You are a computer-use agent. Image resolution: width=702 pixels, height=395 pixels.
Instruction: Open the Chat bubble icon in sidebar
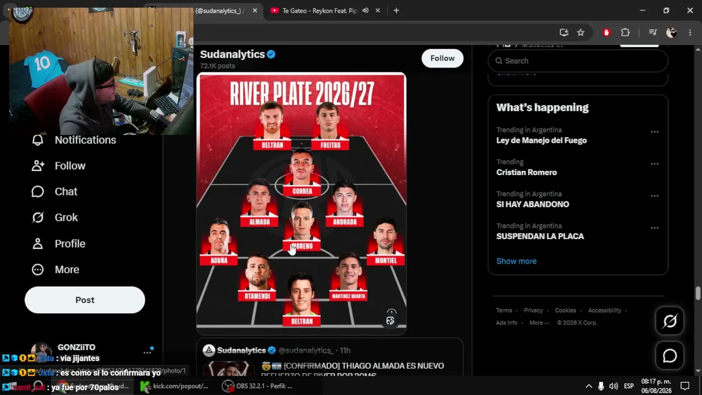38,191
